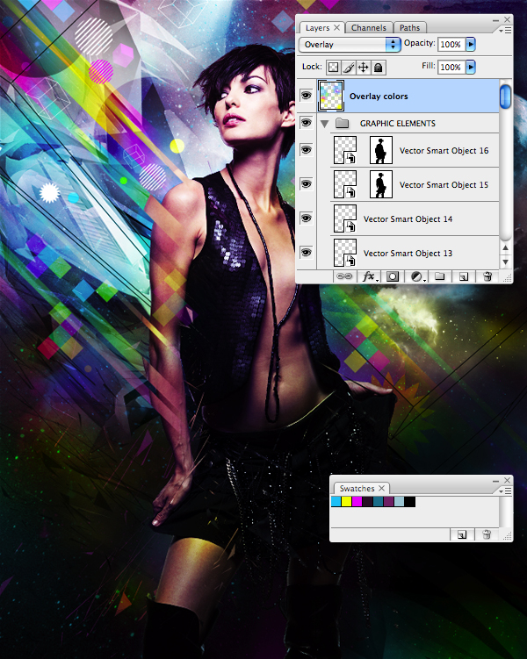Lock transparent pixels
Viewport: 527px width, 659px height.
point(334,68)
